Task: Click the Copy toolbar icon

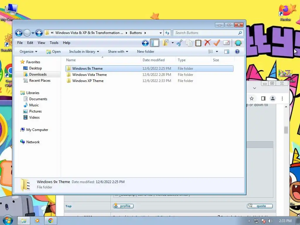Action: pos(189,43)
